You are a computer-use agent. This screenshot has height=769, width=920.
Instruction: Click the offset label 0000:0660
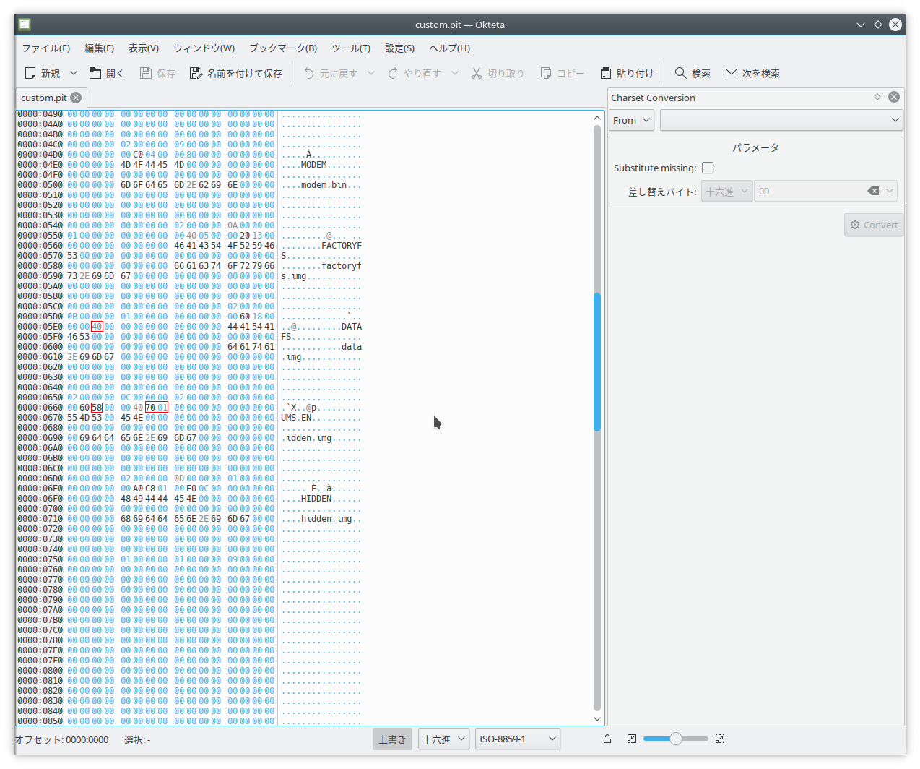[40, 408]
